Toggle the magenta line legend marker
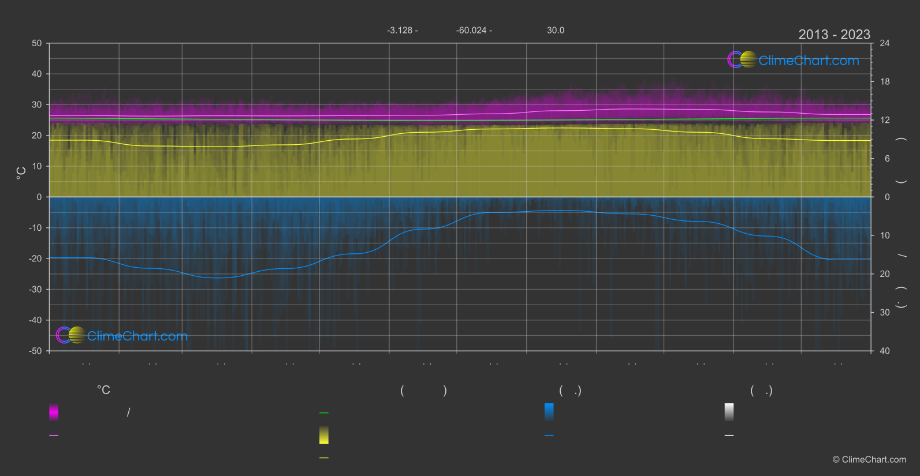This screenshot has width=920, height=476. 54,436
